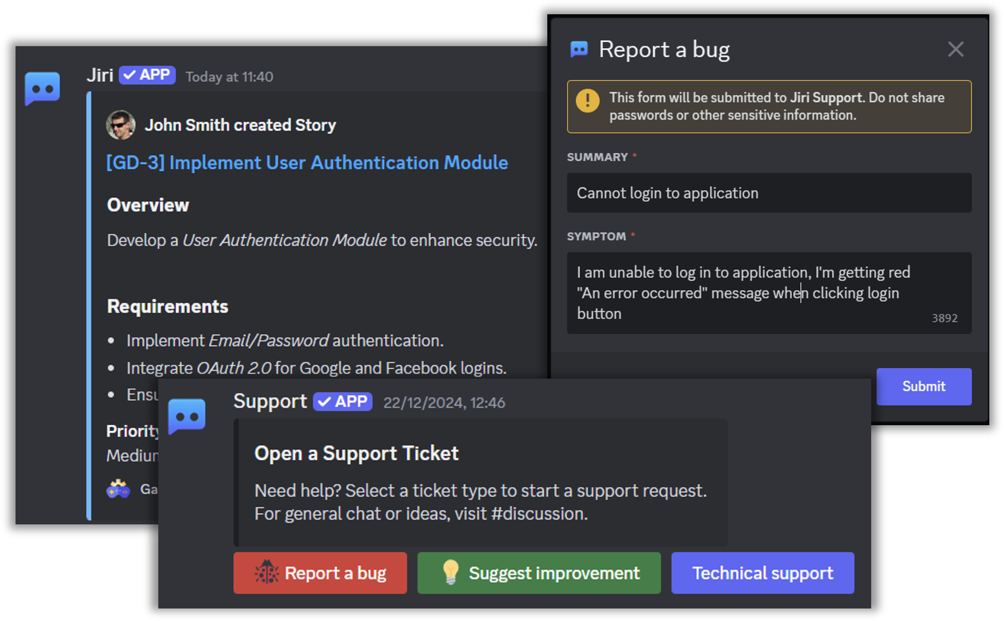
Task: Click 'Implement Email/Password authentication.' bullet
Action: tap(285, 341)
